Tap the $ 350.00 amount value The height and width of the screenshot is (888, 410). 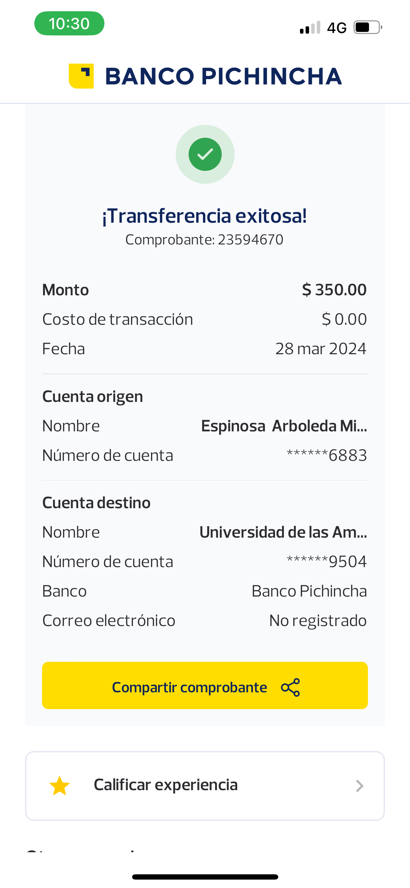point(334,290)
